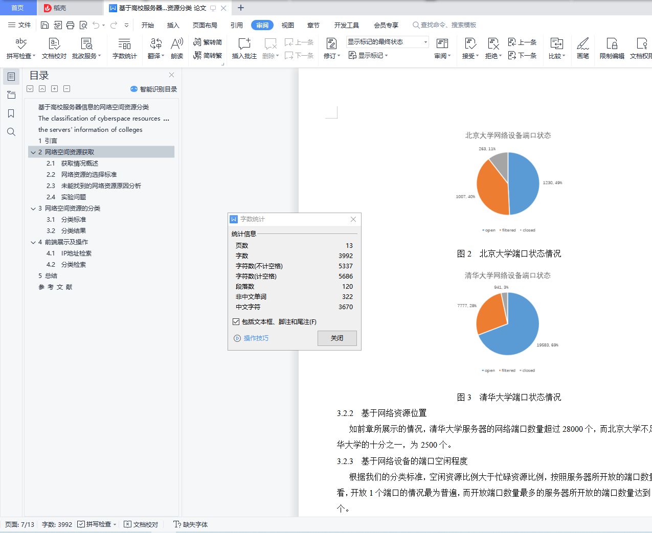Select the 画笔 pen tool
The image size is (652, 533).
583,49
